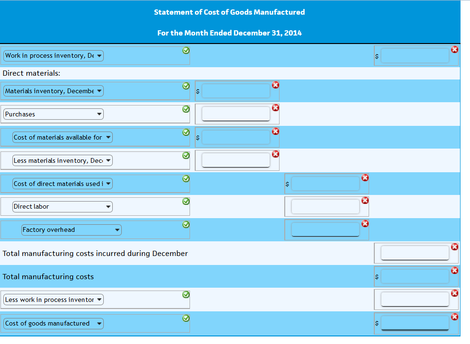The image size is (470, 344).
Task: Open the Purchases dropdown
Action: click(54, 114)
